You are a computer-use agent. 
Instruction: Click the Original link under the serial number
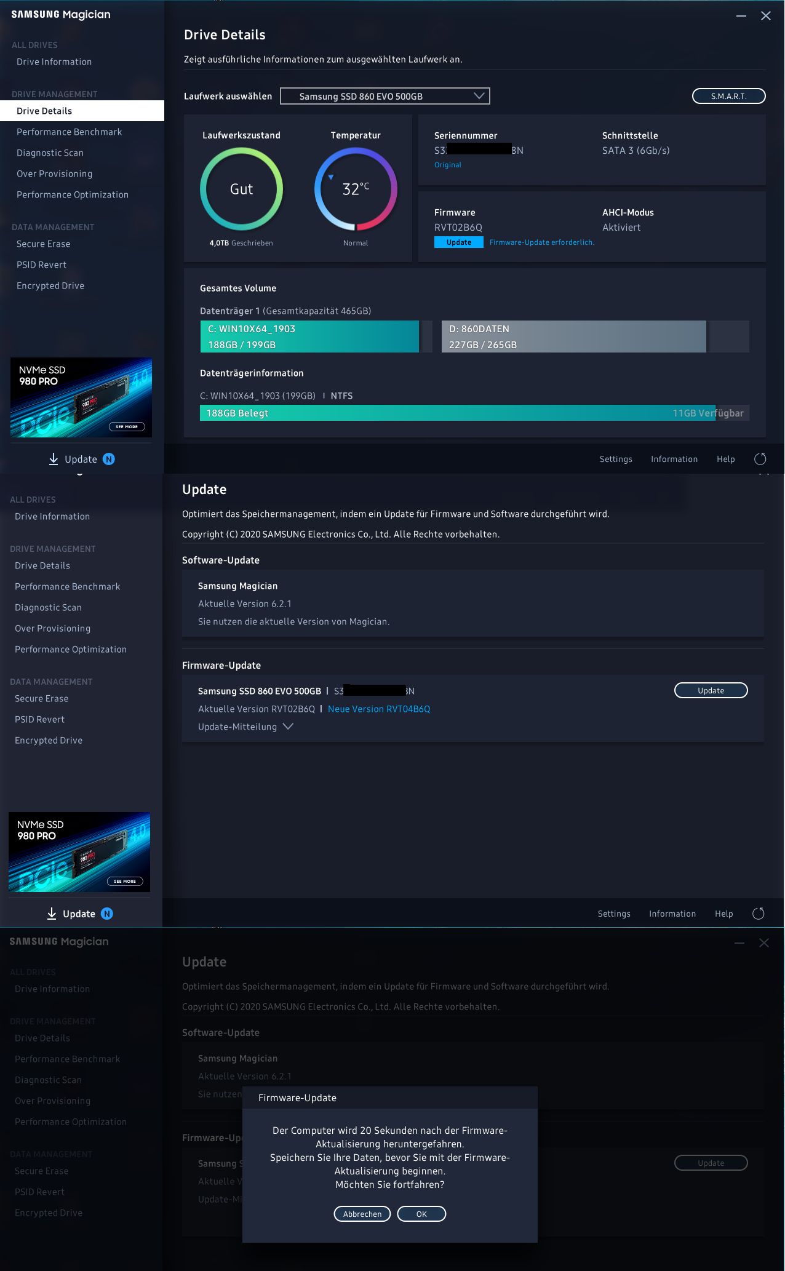[x=448, y=165]
